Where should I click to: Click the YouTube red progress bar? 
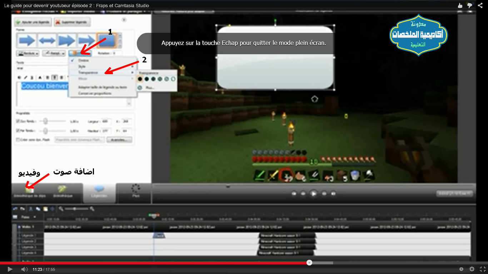coord(155,263)
